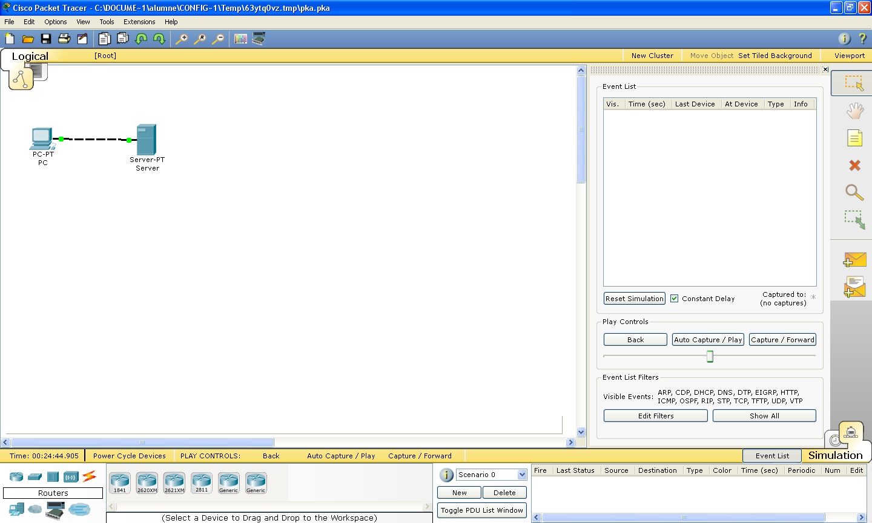Click the Wireless Devices category icon
The height and width of the screenshot is (523, 872).
[x=71, y=476]
